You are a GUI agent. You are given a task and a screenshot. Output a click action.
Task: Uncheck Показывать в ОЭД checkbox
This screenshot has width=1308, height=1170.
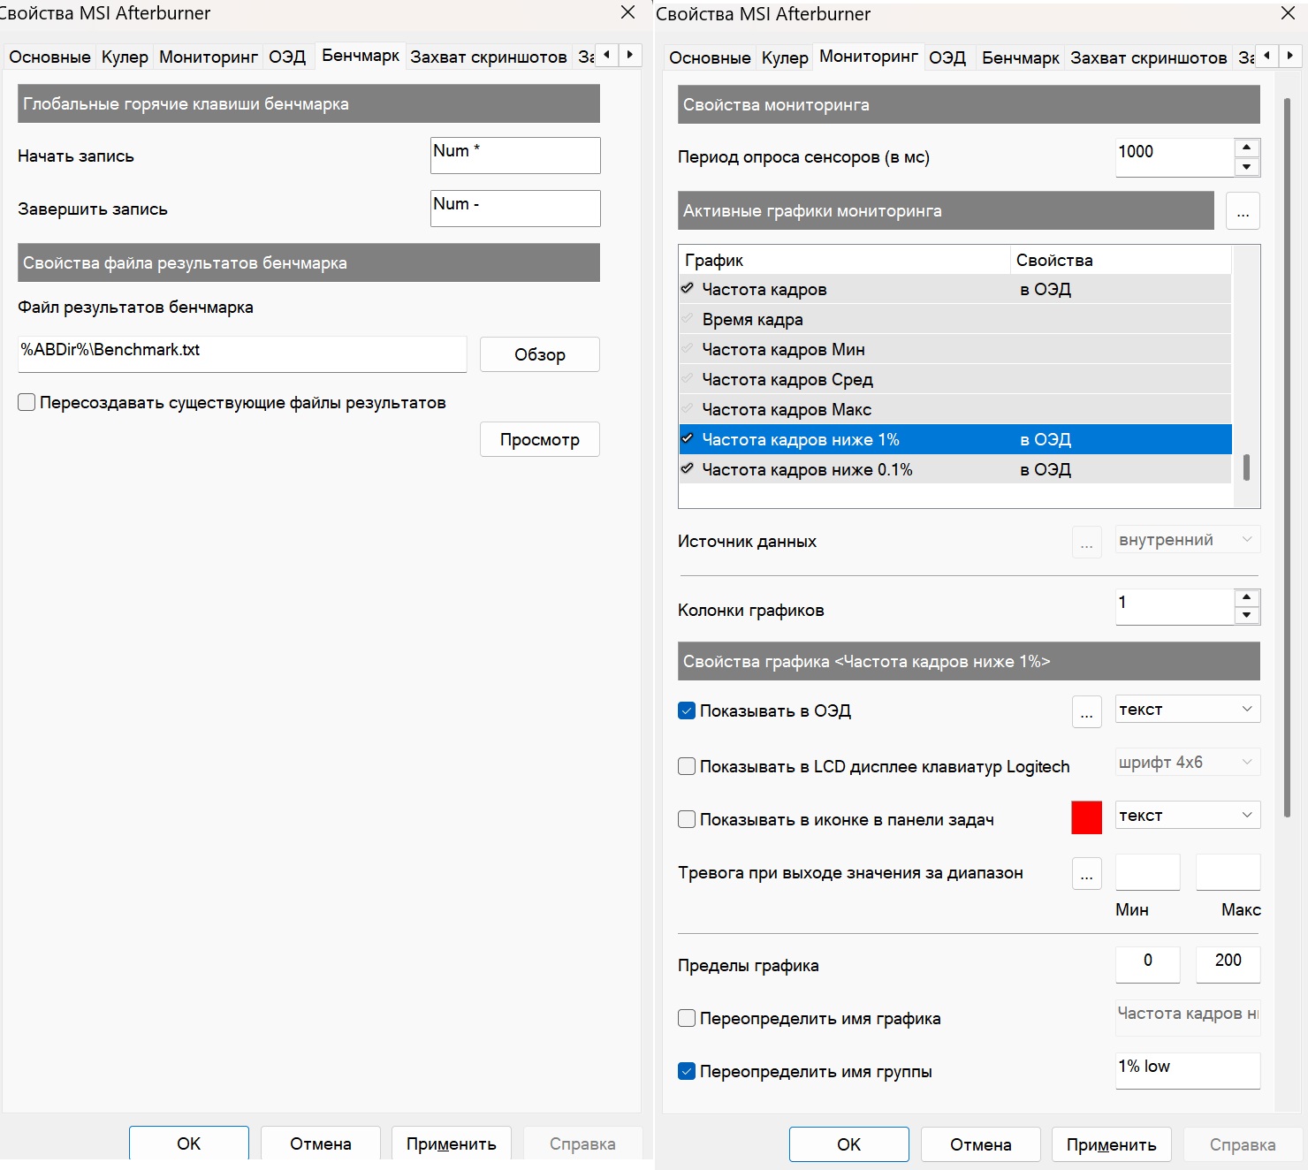[687, 710]
